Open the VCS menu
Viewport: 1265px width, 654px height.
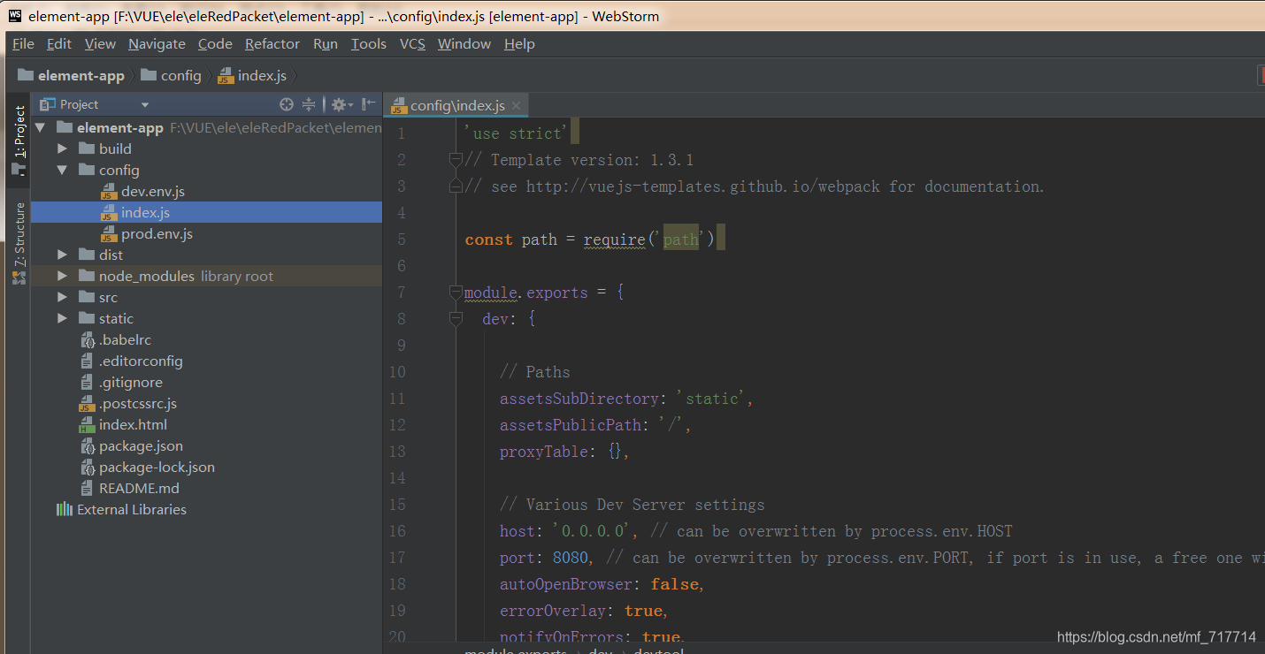[412, 43]
